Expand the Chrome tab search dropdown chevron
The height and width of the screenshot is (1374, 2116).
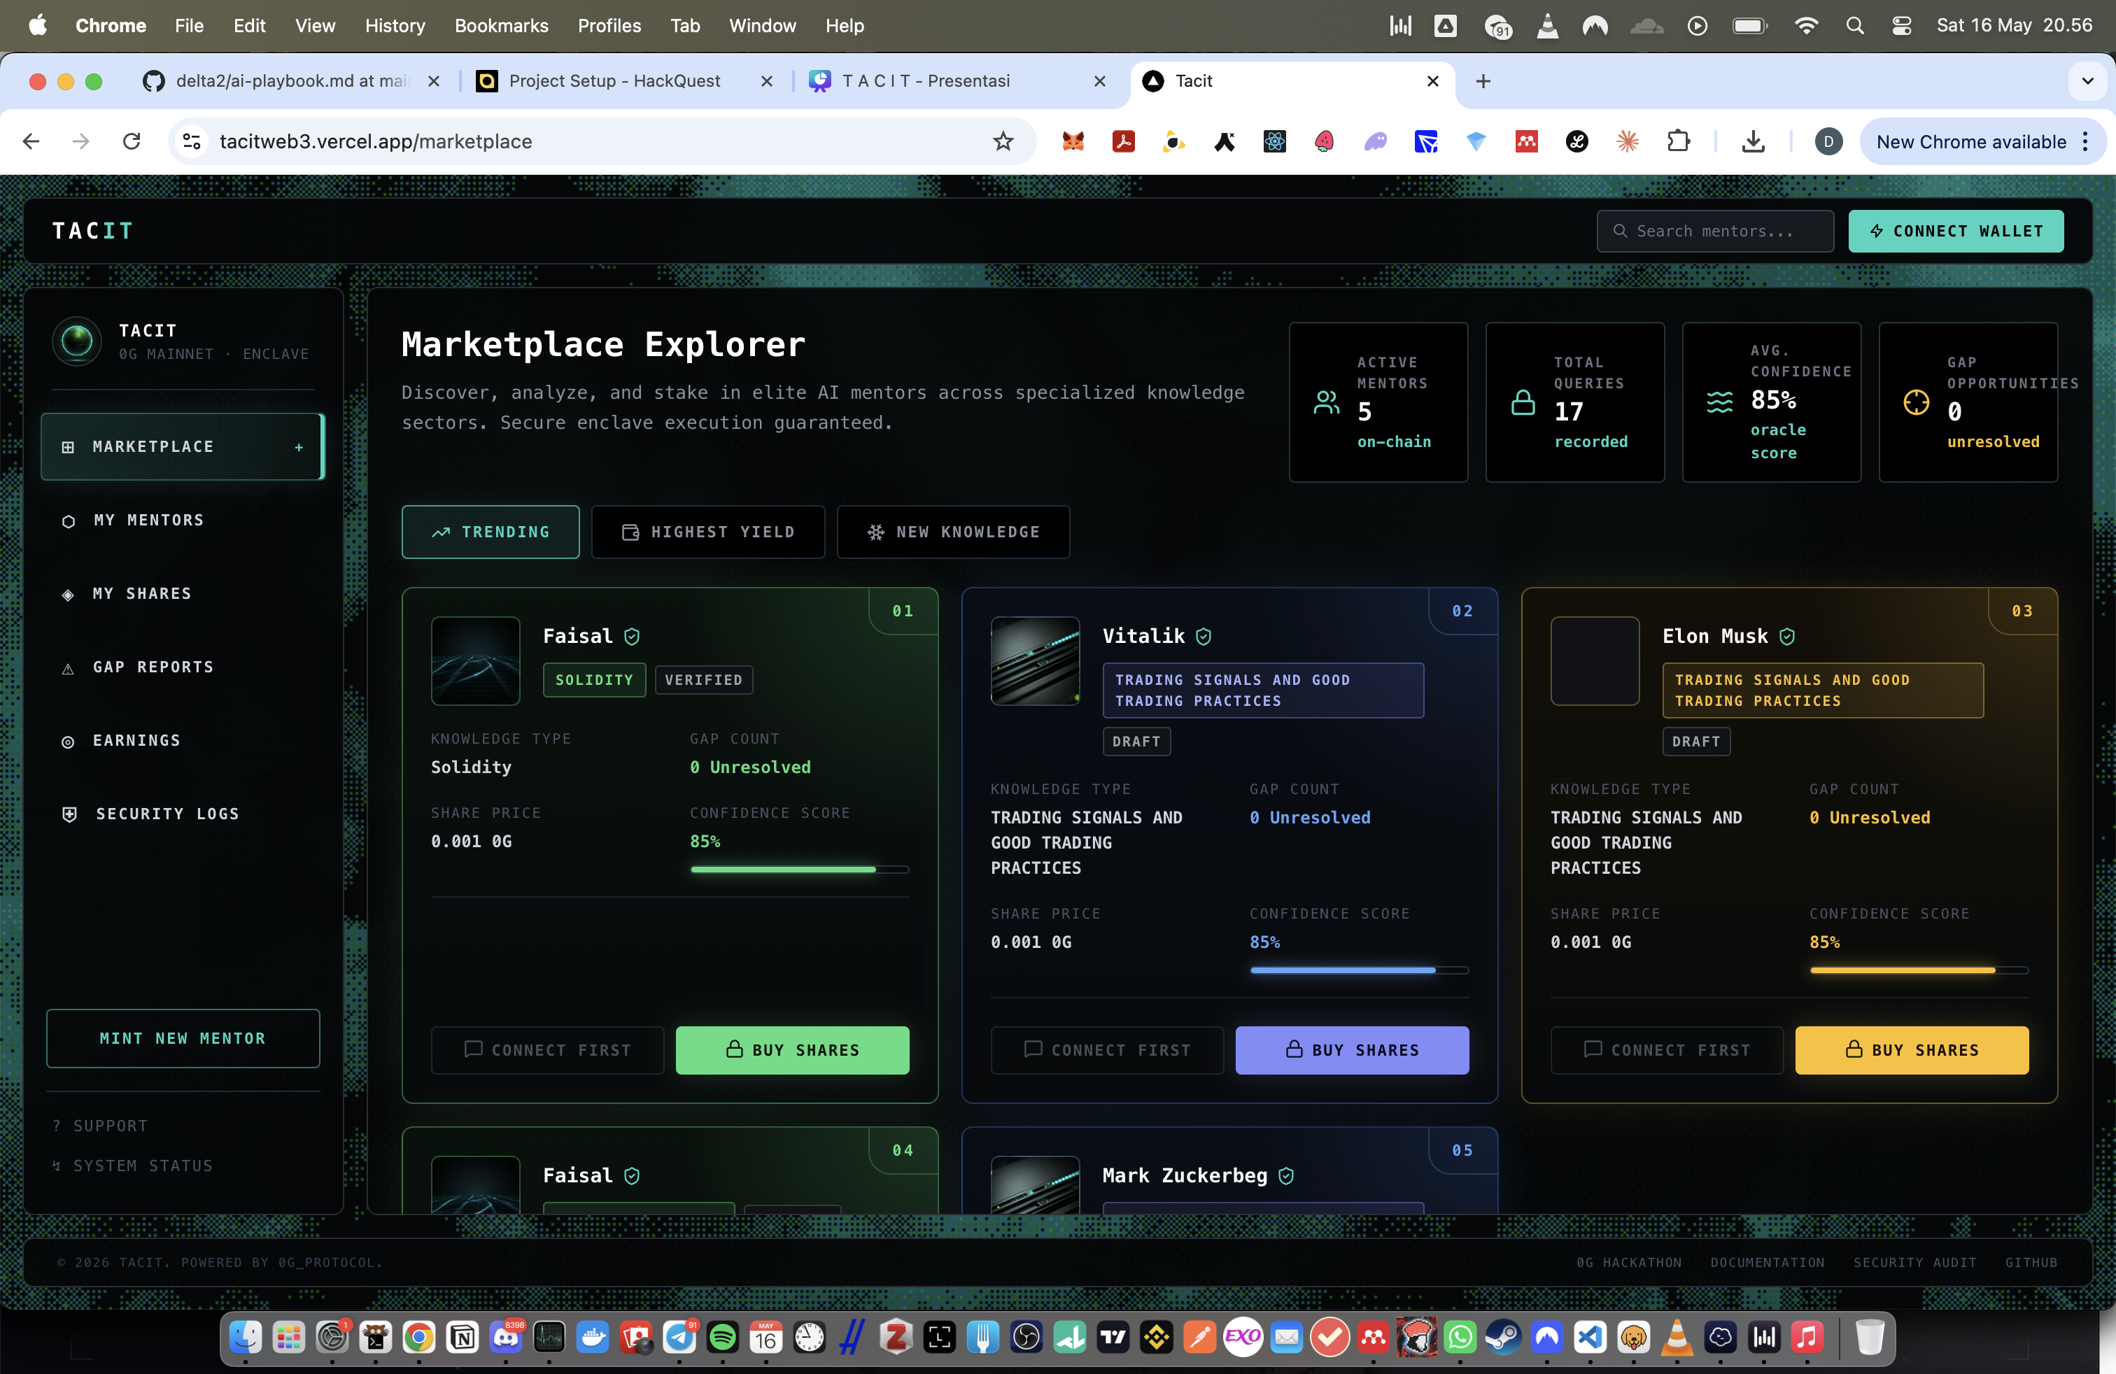click(x=2087, y=81)
